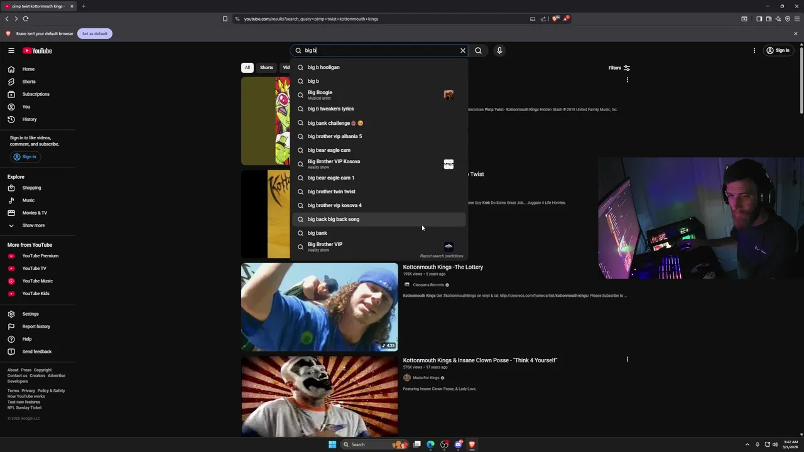Open the YouTube hamburger guide menu
Viewport: 804px width, 452px height.
point(11,50)
